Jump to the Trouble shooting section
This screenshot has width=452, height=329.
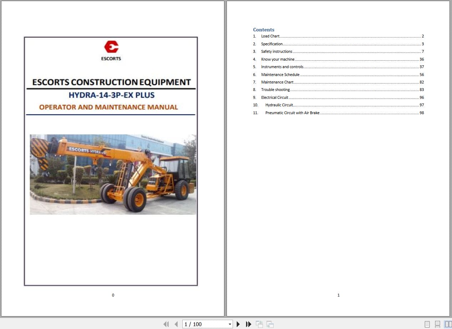(x=339, y=90)
